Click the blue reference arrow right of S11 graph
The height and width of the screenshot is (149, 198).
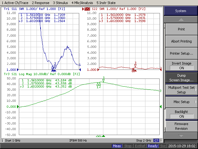80,70
